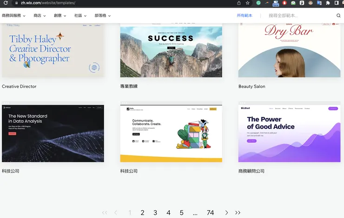Go to page 74
Viewport: 344px width, 218px height.
click(x=210, y=212)
